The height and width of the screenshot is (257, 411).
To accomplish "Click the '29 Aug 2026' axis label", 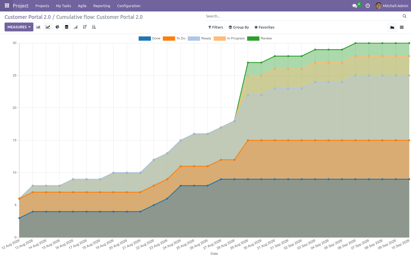I will tap(239, 244).
